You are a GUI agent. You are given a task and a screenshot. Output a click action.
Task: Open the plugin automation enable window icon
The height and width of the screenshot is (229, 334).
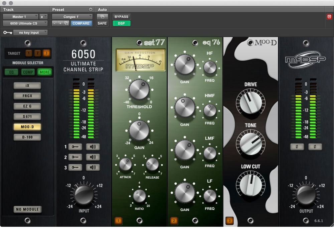point(102,17)
